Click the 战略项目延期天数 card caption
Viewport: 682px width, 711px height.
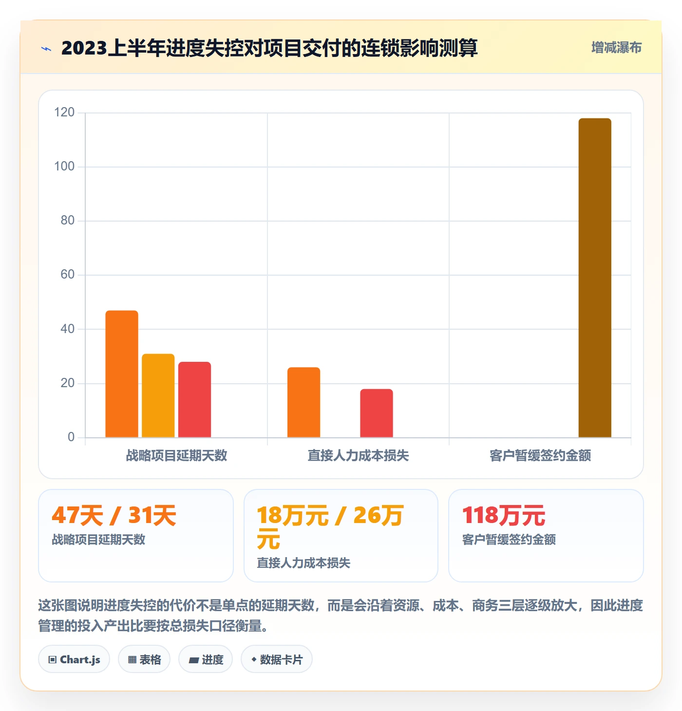[98, 540]
